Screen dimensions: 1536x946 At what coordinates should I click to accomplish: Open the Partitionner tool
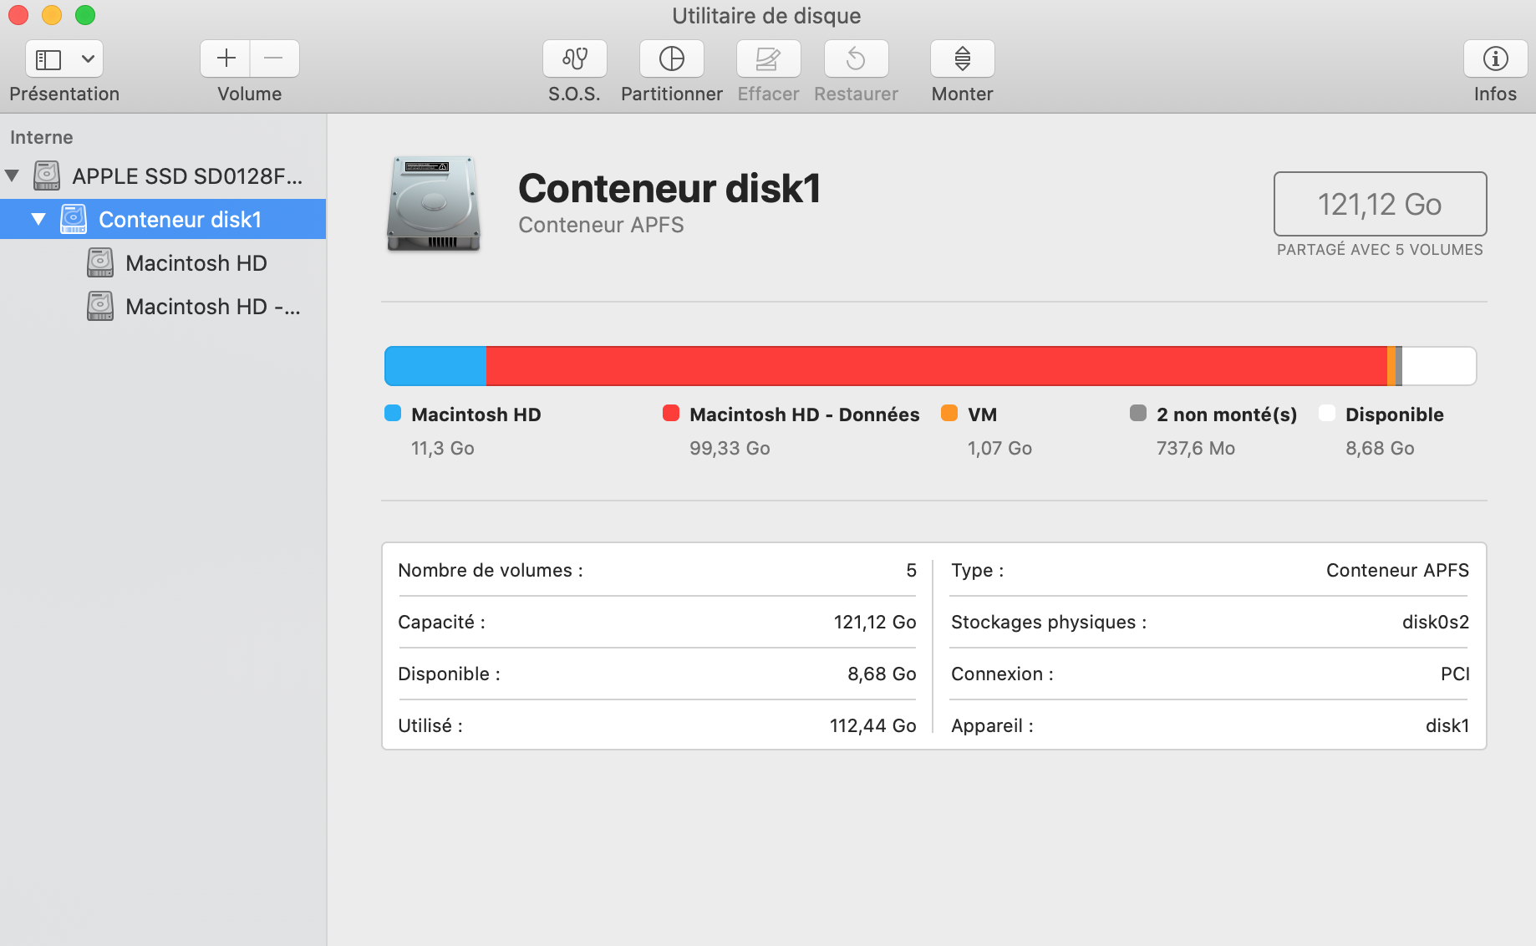click(x=671, y=59)
